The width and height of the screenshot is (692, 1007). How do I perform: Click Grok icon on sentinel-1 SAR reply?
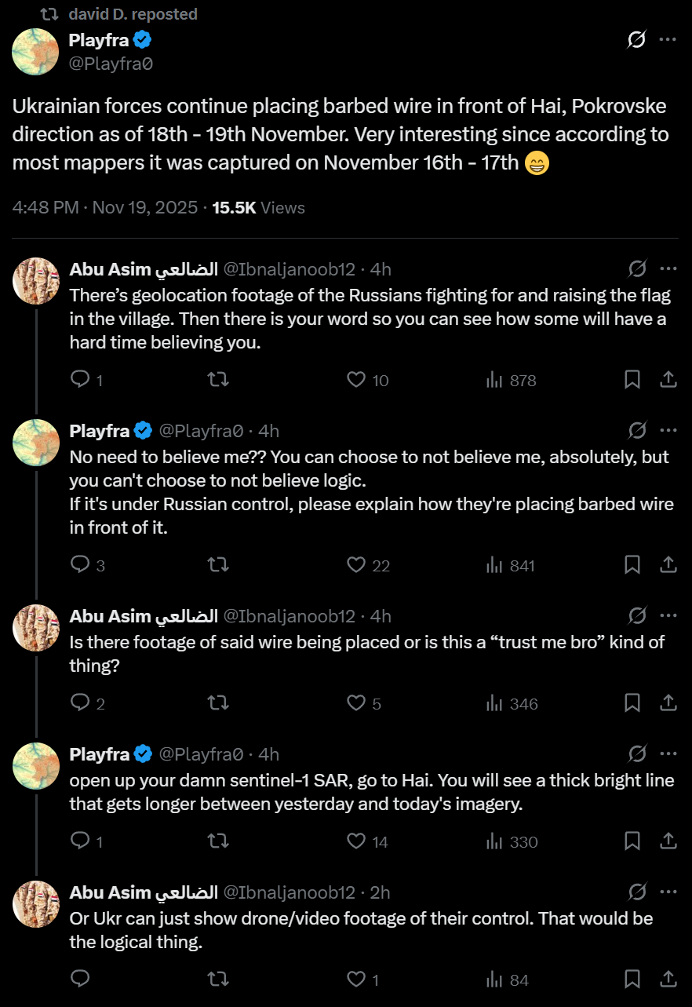(637, 753)
